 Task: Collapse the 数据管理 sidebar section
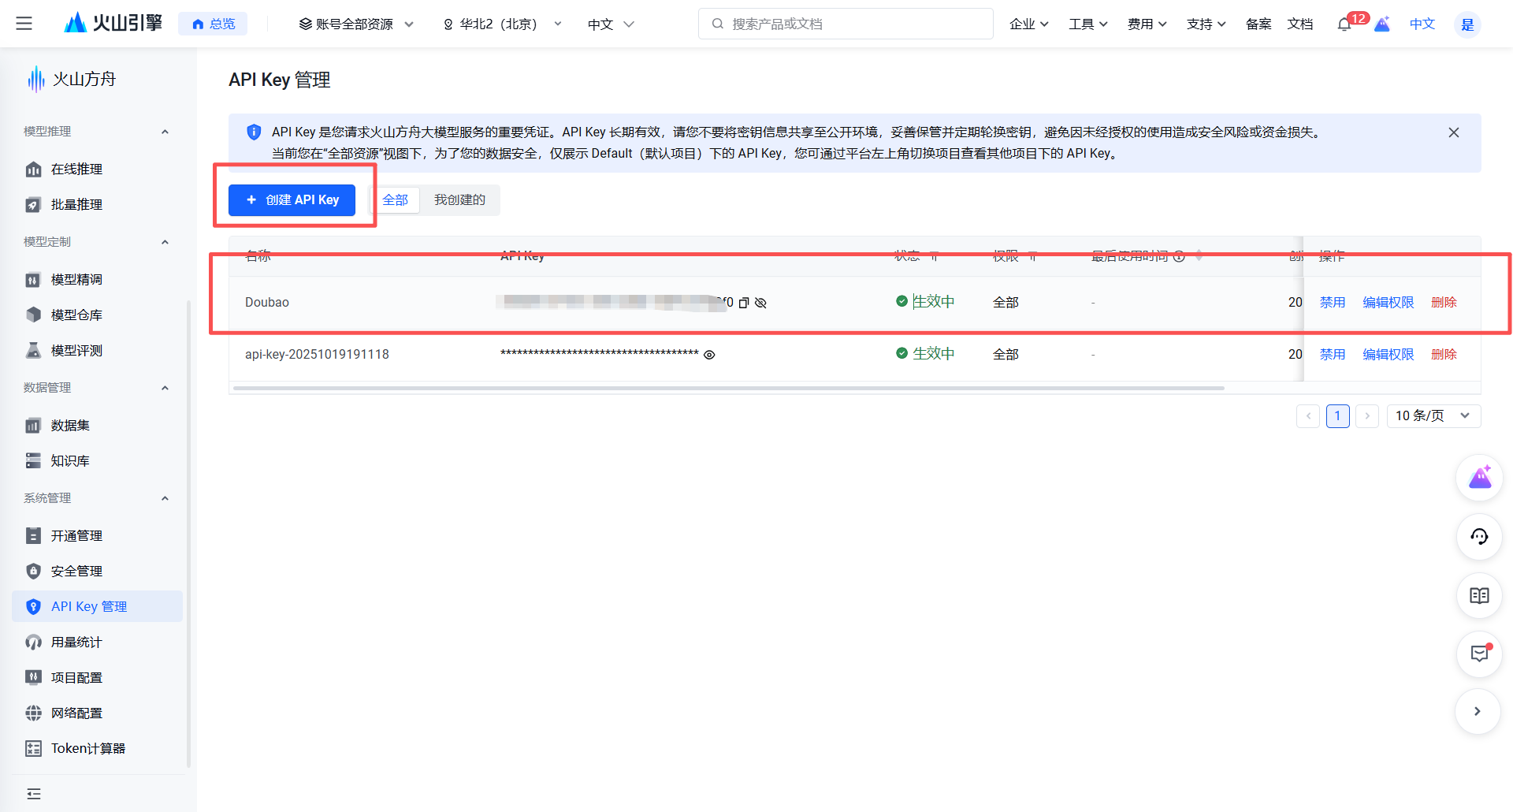(x=165, y=388)
